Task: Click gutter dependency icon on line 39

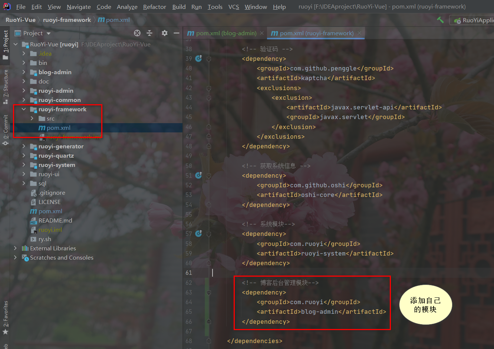Action: tap(199, 58)
